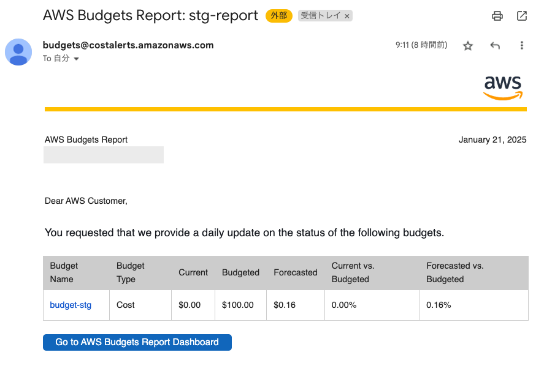544x366 pixels.
Task: Click the 外部 external badge
Action: 279,15
